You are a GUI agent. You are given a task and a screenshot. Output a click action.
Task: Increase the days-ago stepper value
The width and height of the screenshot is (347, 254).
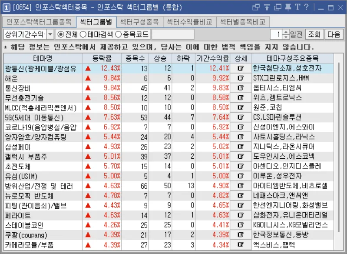pos(286,32)
